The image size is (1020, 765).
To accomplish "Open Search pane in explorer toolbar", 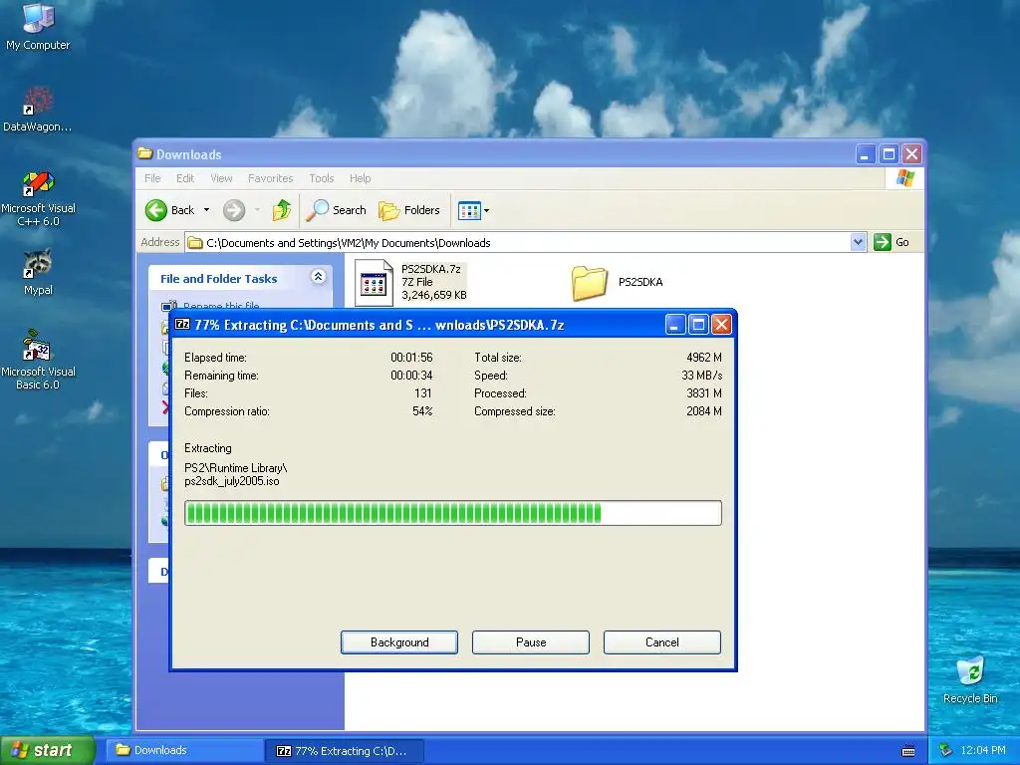I will (x=336, y=210).
